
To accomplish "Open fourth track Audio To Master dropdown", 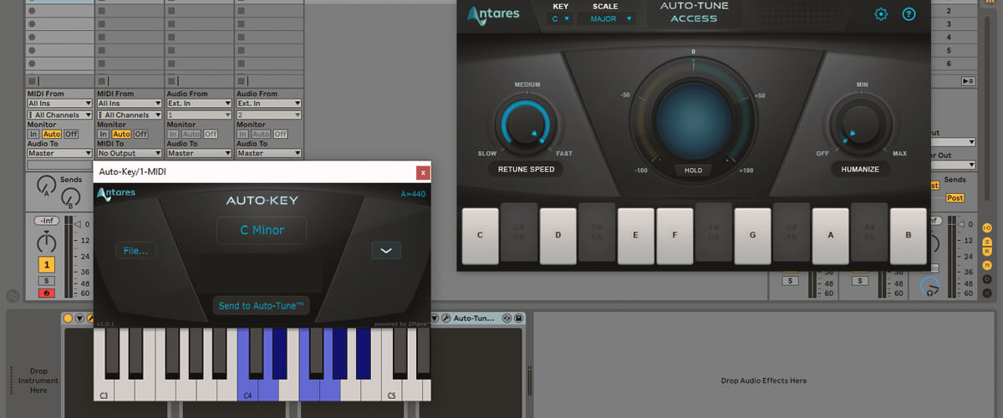I will 269,153.
